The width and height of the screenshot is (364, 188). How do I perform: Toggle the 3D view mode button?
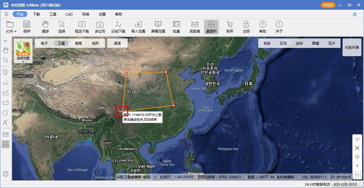[357, 139]
